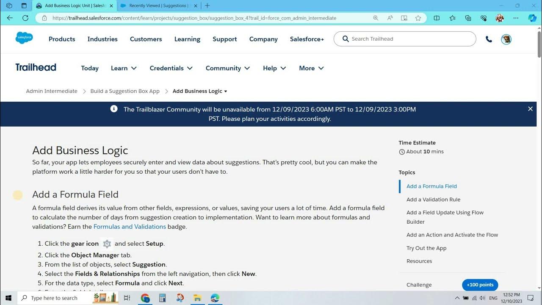
Task: Open Chrome from the taskbar
Action: [145, 298]
